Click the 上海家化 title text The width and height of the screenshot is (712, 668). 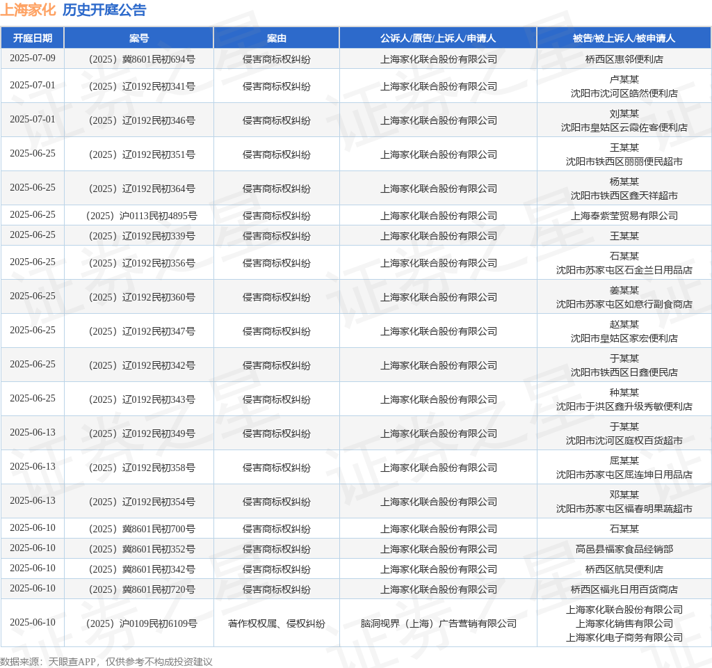(x=28, y=10)
